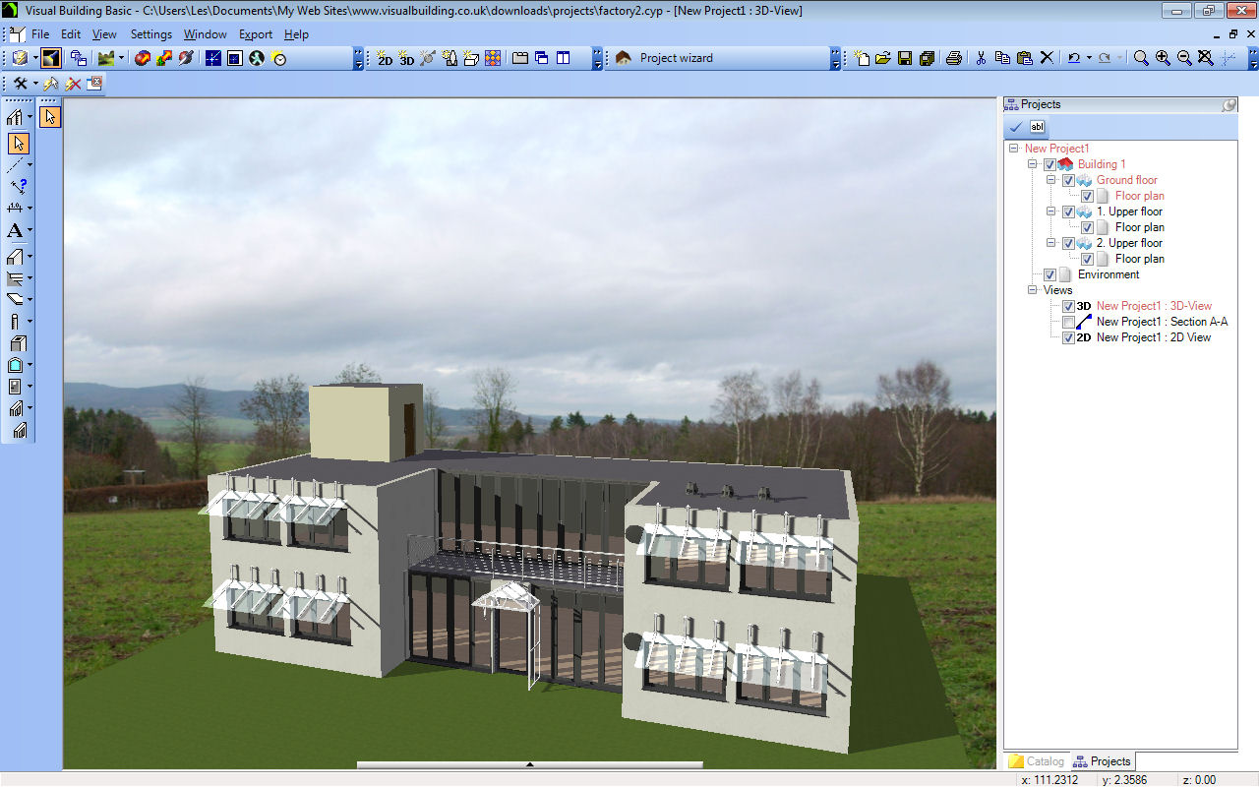Click the new project file icon
This screenshot has width=1259, height=787.
click(x=862, y=59)
